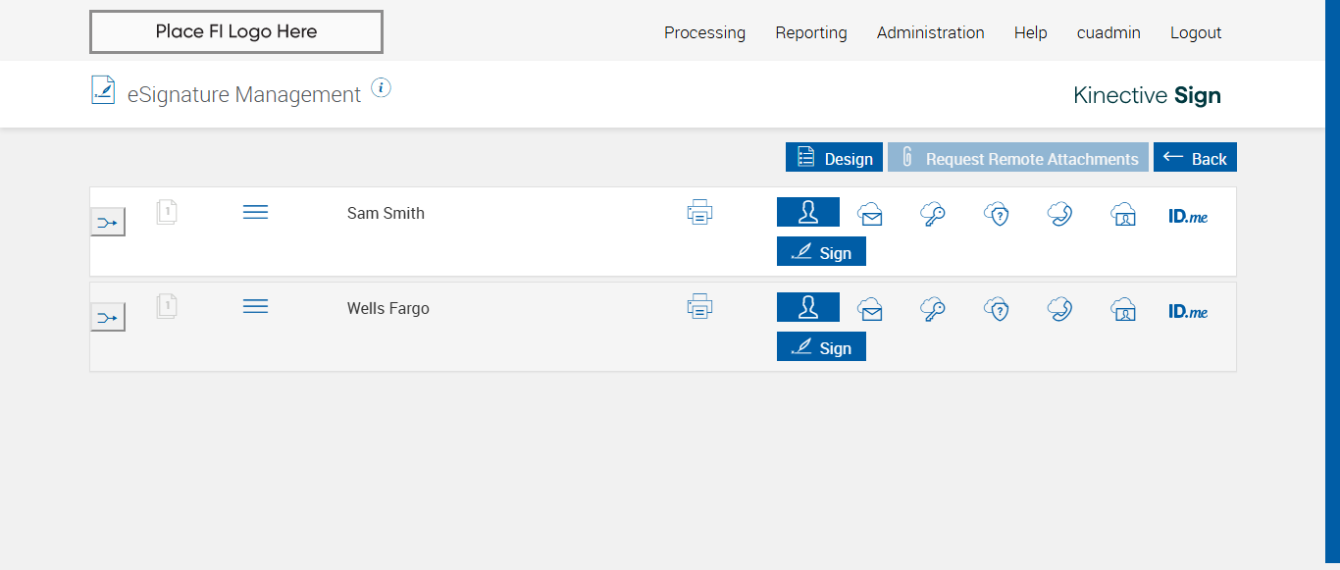Click the email cloud icon for Sam Smith
The width and height of the screenshot is (1340, 570).
[x=870, y=214]
